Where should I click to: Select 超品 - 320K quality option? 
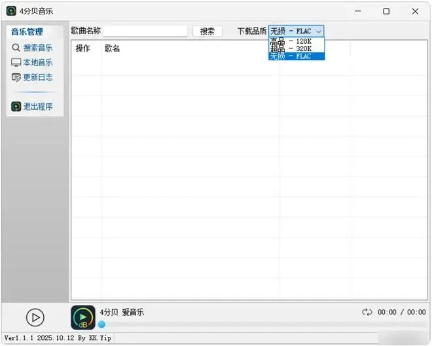tap(297, 48)
